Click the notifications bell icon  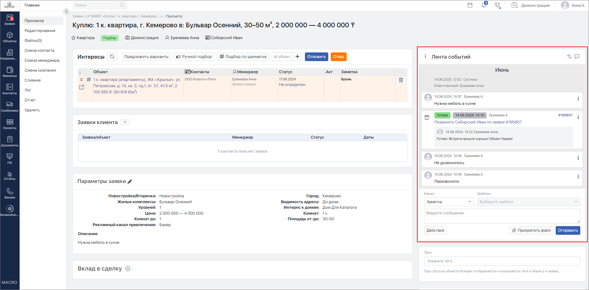coord(484,5)
